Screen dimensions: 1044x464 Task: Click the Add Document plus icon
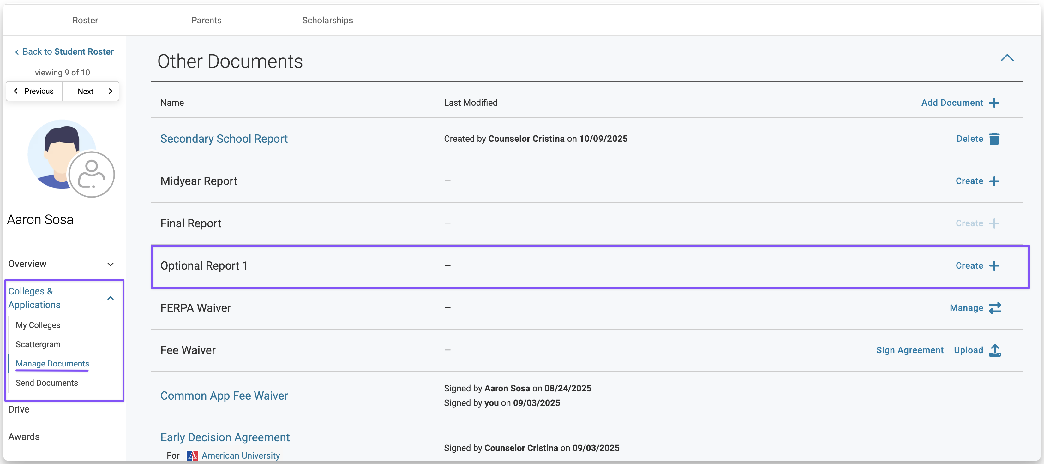click(x=994, y=103)
